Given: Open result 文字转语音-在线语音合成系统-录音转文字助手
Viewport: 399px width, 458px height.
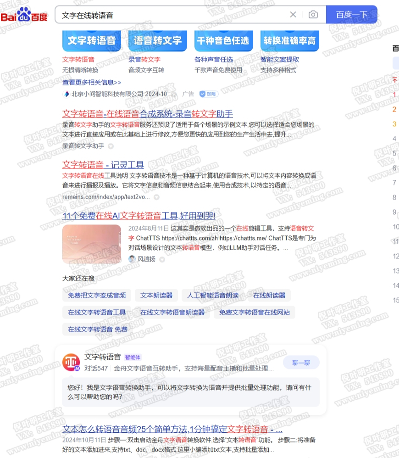Looking at the screenshot, I should pyautogui.click(x=148, y=114).
